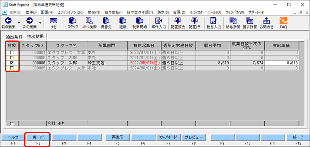The width and height of the screenshot is (310, 147).
Task: Click the 合計 4件 total cell
Action: point(67,124)
